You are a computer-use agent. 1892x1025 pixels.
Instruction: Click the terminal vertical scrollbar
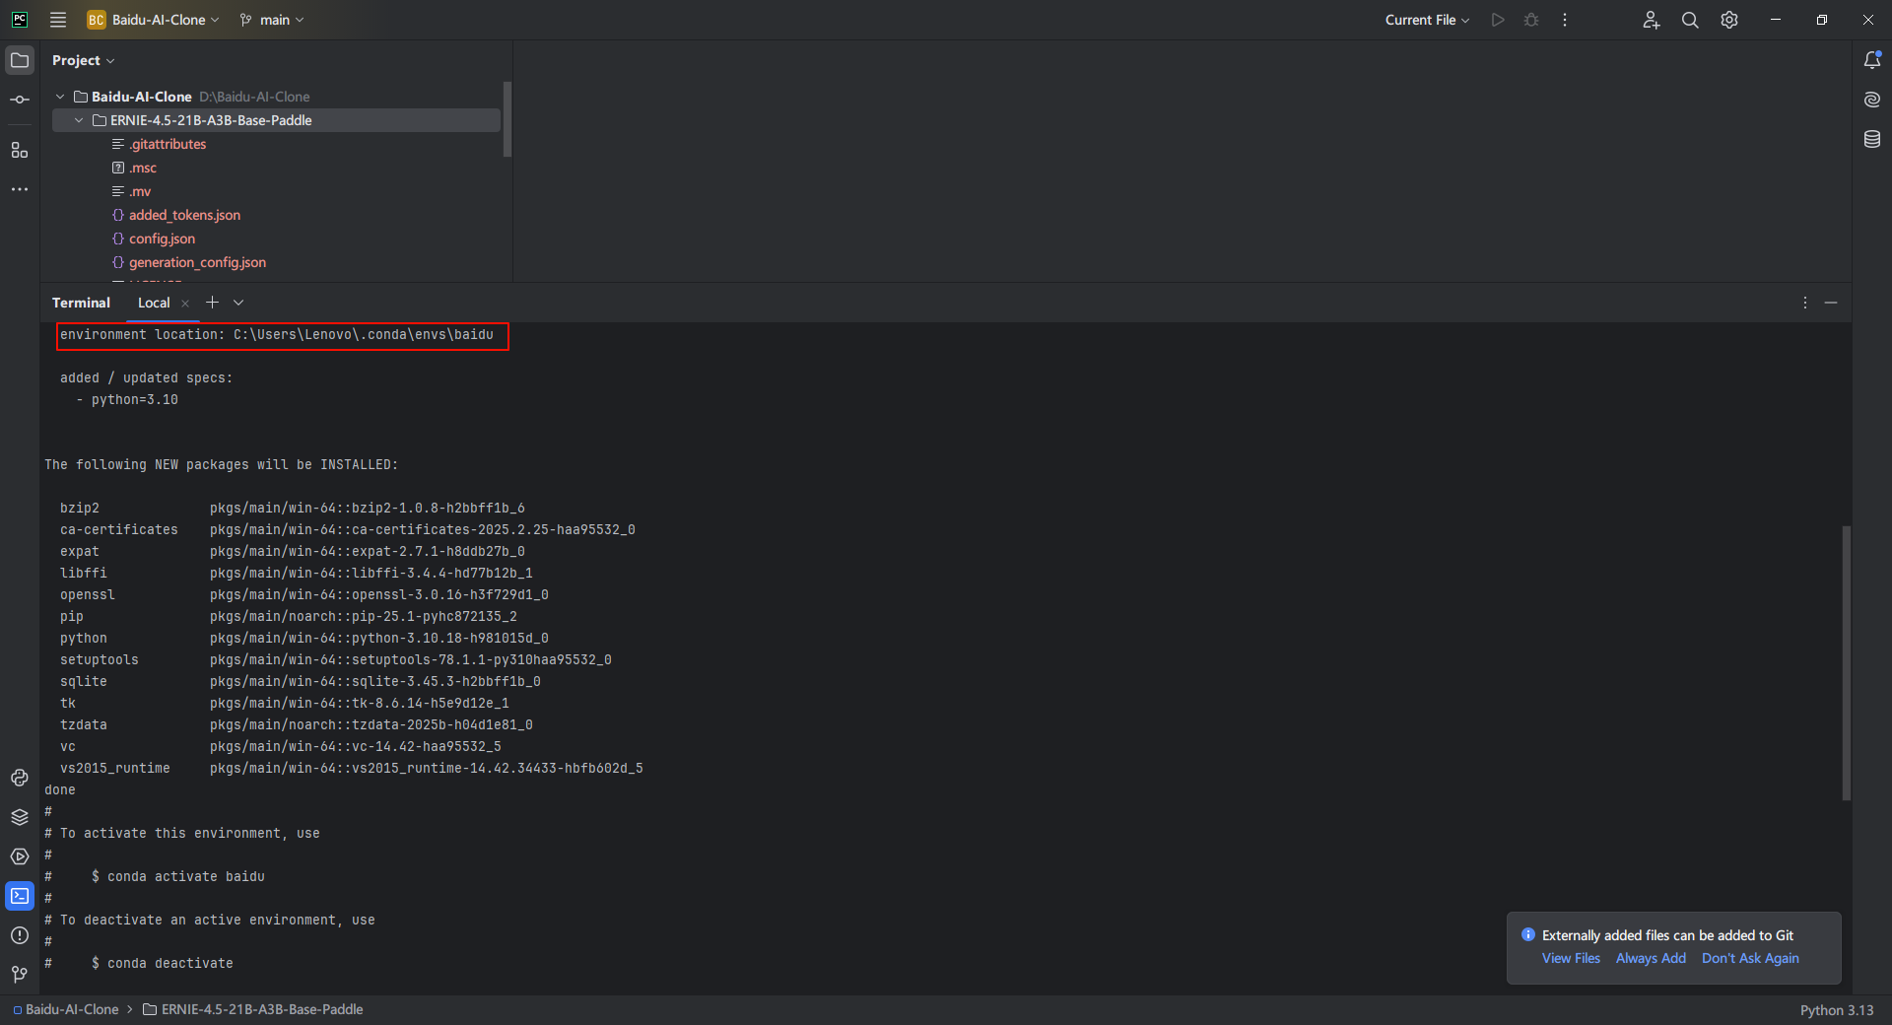(1846, 662)
